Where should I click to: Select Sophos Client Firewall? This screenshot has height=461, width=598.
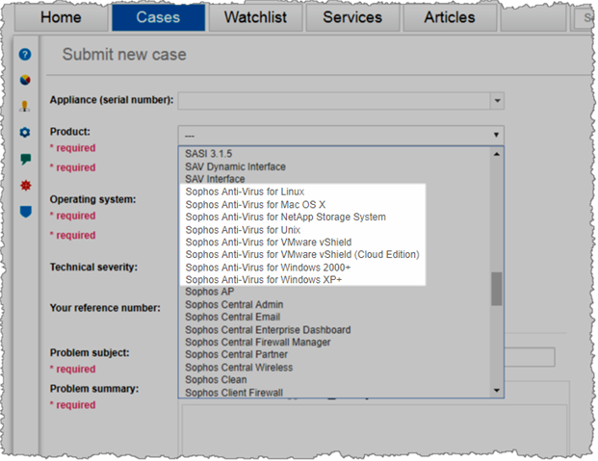pos(234,393)
